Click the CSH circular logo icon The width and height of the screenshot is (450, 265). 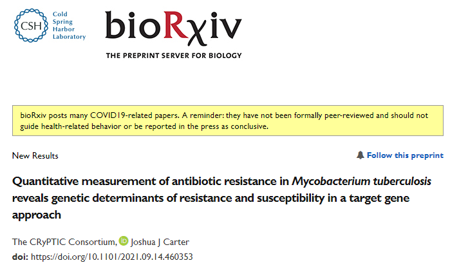31,26
